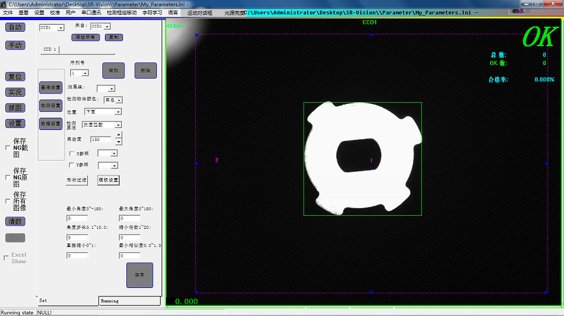Increase 黑白度 value with up arrow
The width and height of the screenshot is (564, 316).
[x=118, y=136]
